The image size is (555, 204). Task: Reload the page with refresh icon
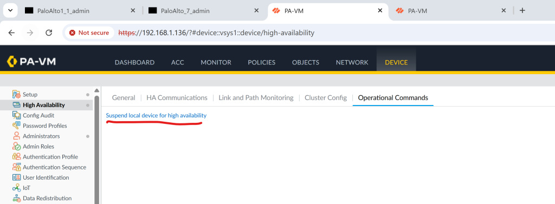49,33
